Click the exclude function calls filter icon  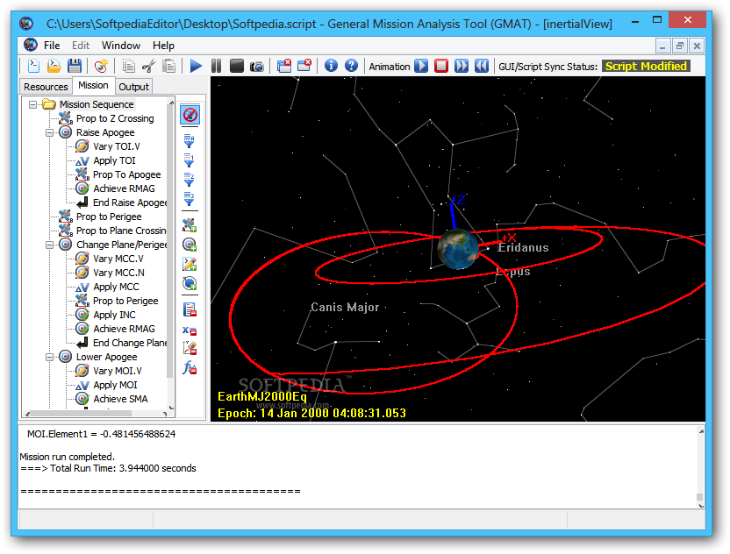pyautogui.click(x=190, y=368)
